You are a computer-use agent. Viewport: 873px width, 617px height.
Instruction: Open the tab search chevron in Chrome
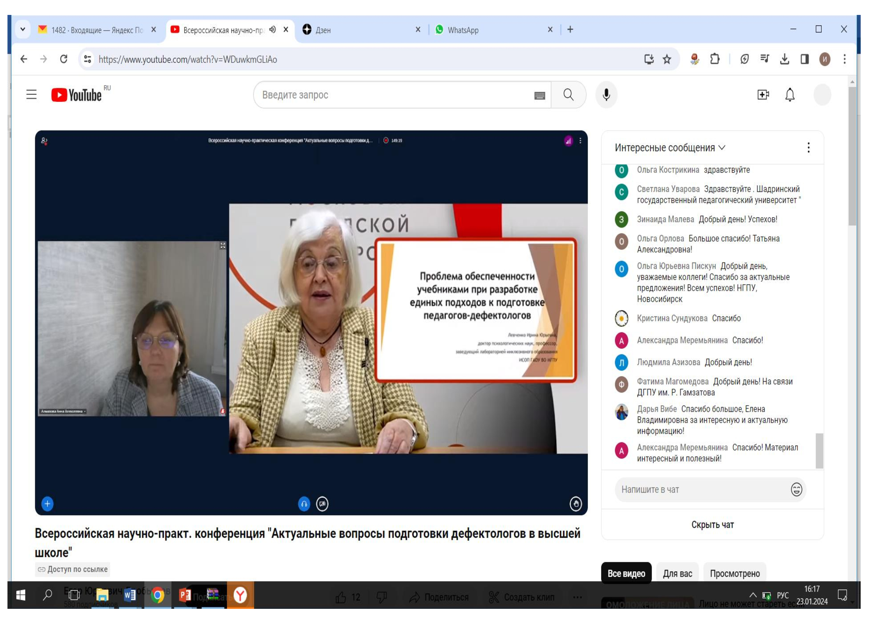coord(23,29)
